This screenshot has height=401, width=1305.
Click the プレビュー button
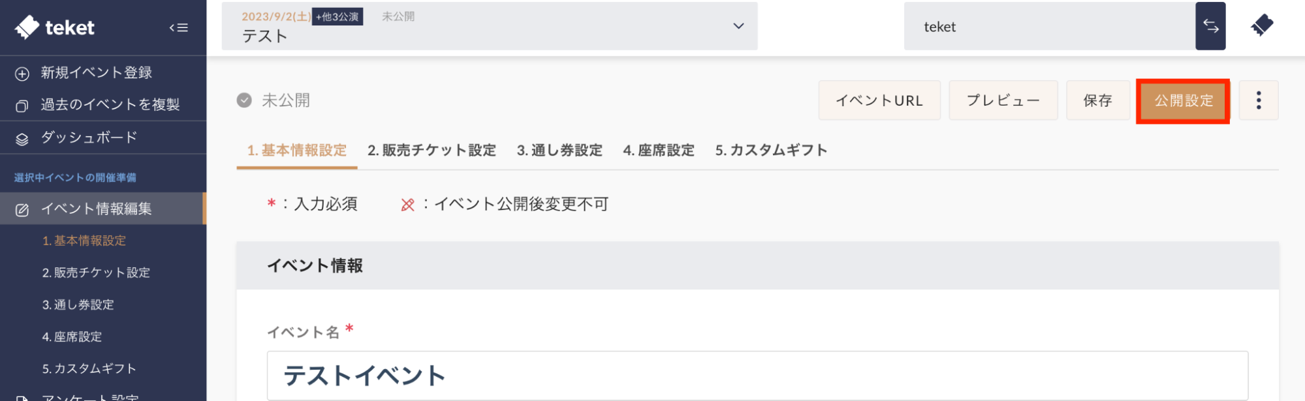coord(1003,101)
